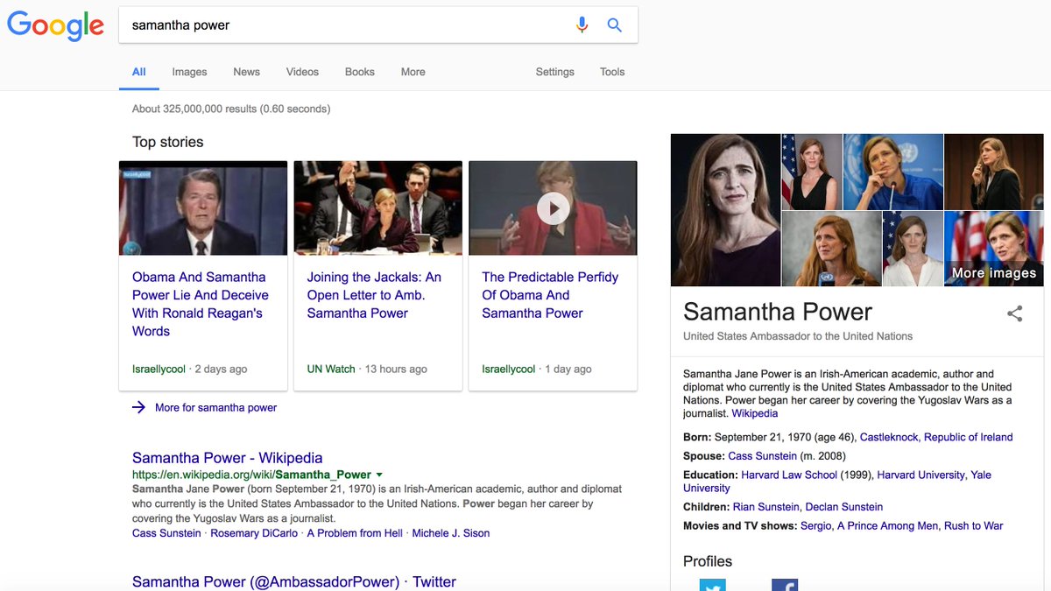Open The Predictable Perfidy story headline
Viewport: 1051px width, 591px height.
[550, 295]
